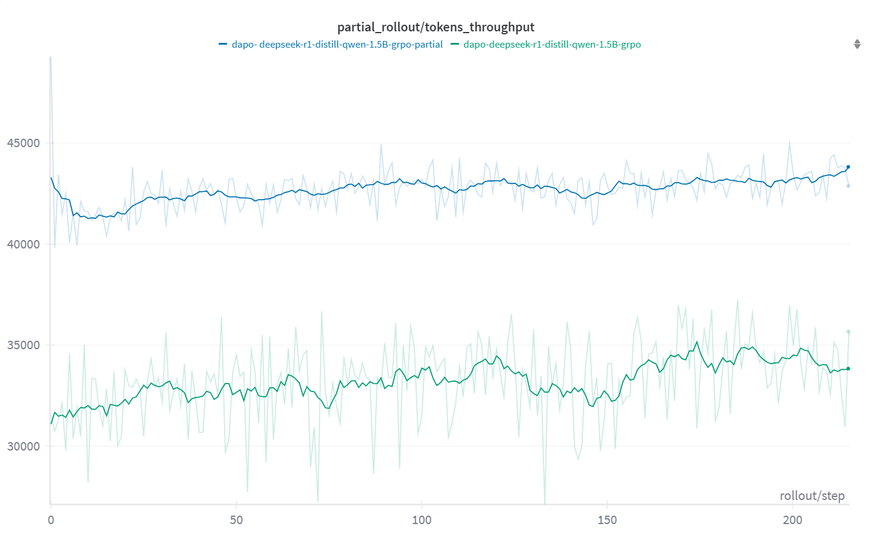Click the 45000 y-axis tick label
The image size is (886, 541).
(24, 143)
